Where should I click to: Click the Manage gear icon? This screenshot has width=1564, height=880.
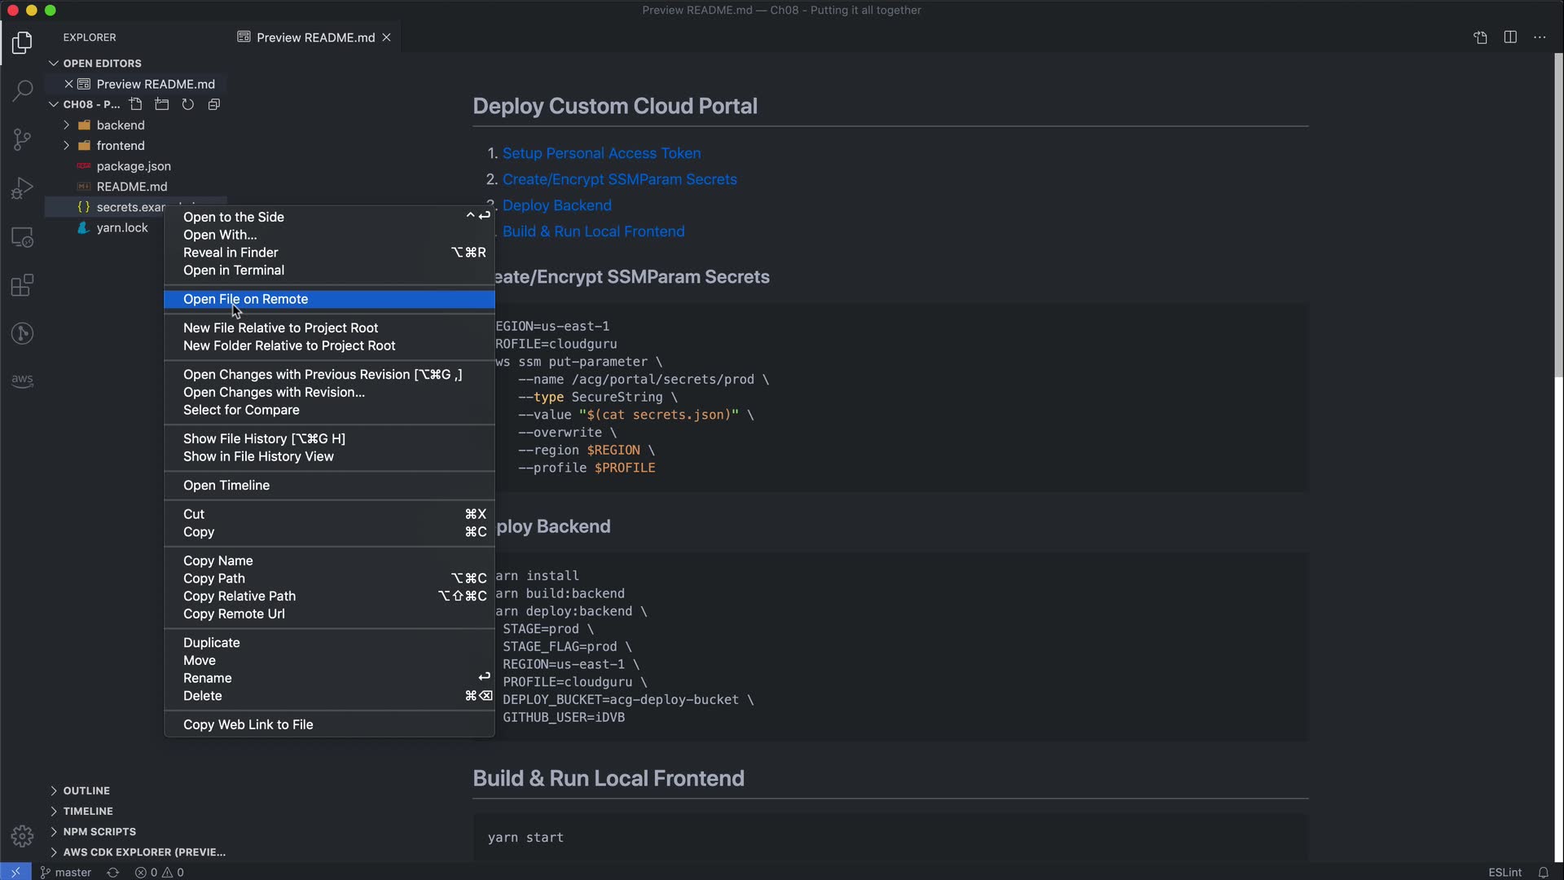[x=22, y=836]
